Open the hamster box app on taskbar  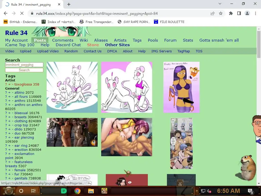click(104, 191)
